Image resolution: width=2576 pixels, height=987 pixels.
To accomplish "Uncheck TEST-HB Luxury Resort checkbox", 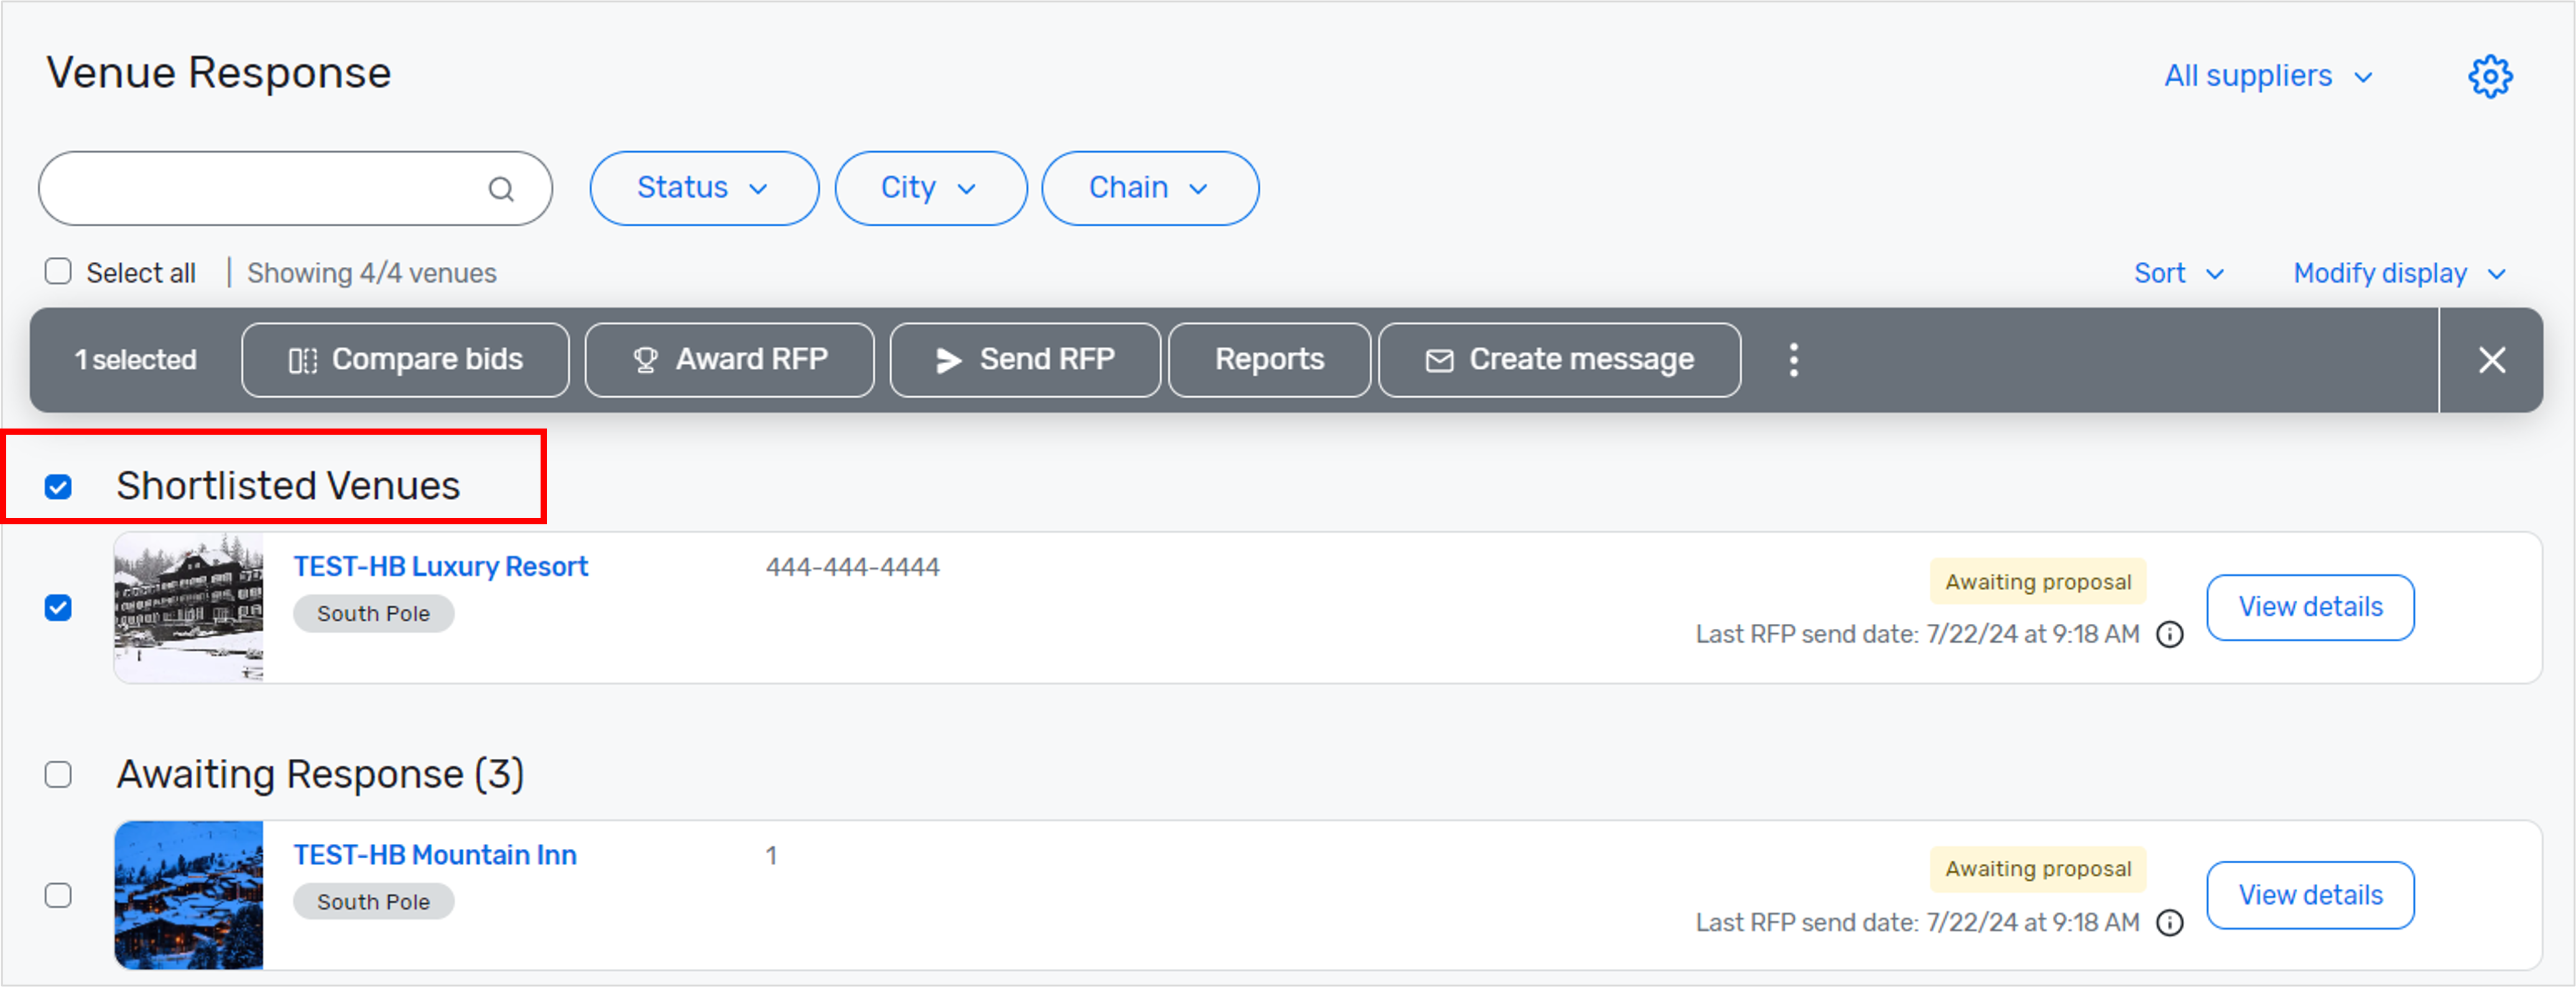I will 58,608.
